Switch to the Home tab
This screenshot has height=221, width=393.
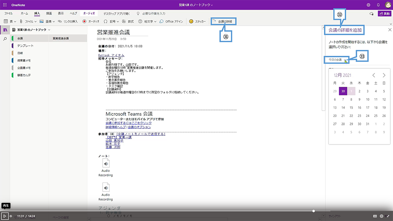click(x=24, y=13)
